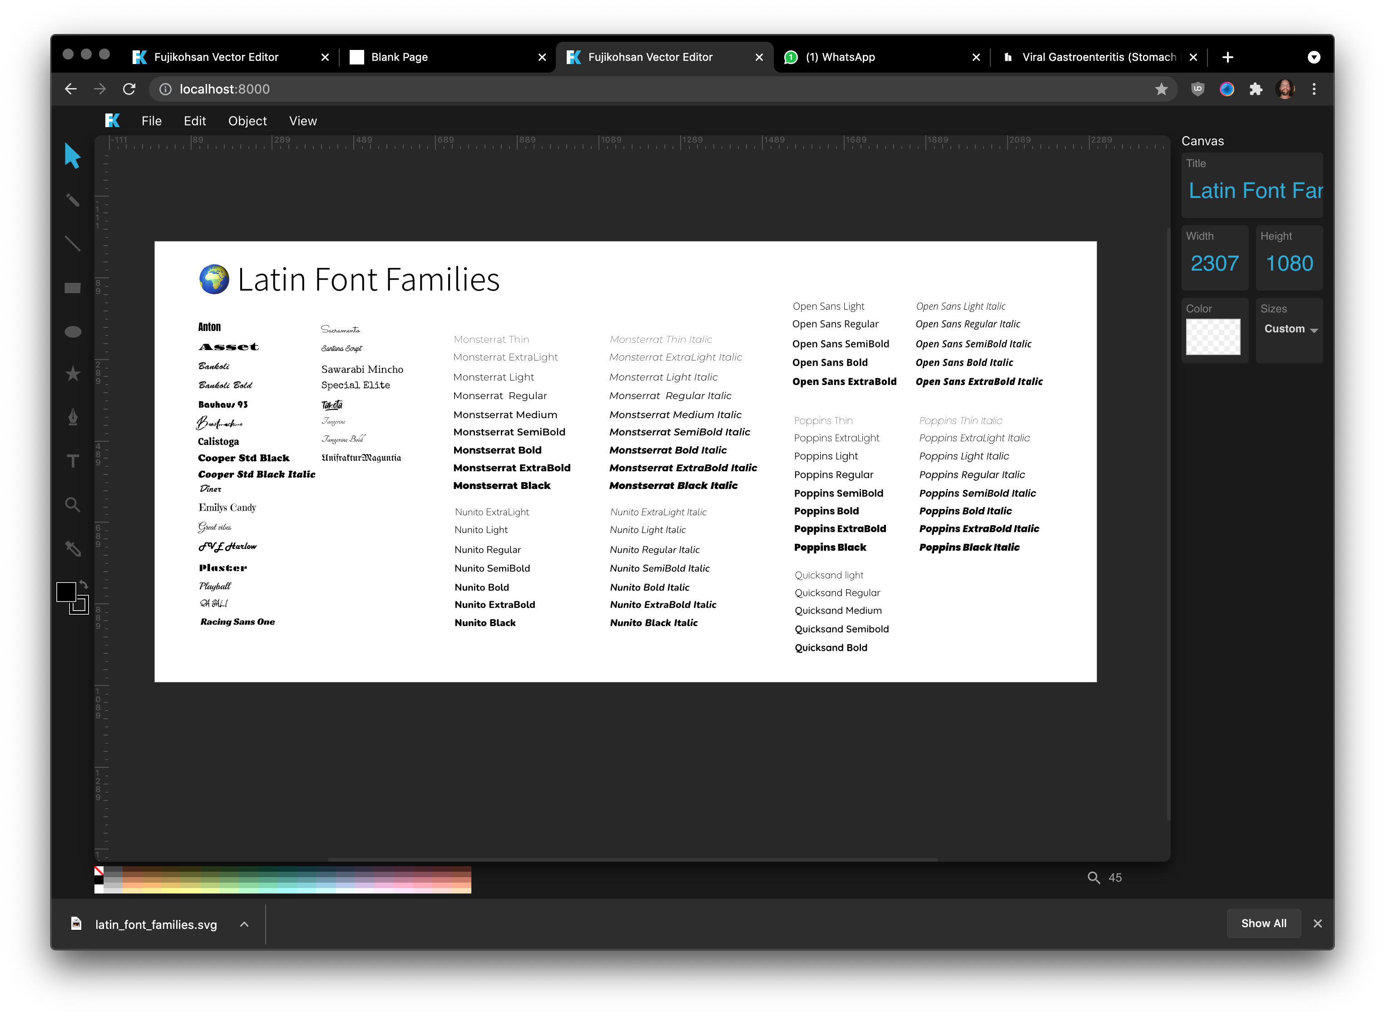The height and width of the screenshot is (1017, 1385).
Task: Close the Blank Page tab
Action: 542,57
